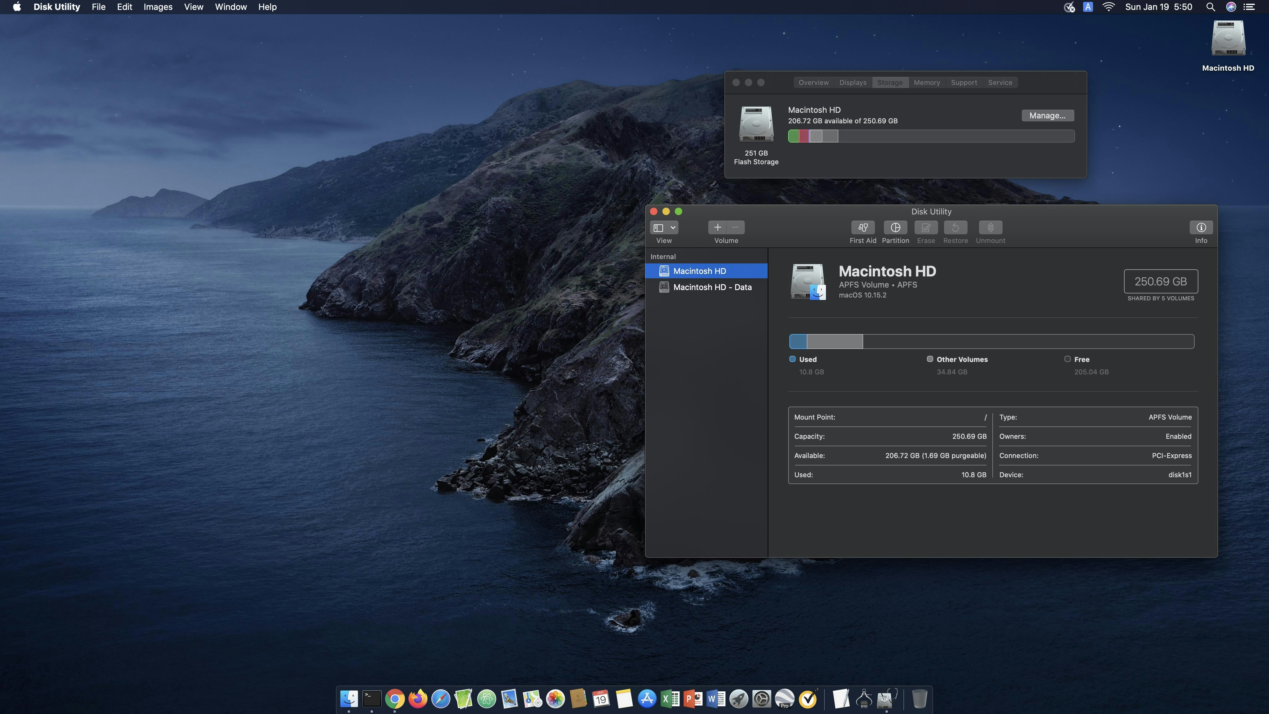Open volume Info in Disk Utility
The height and width of the screenshot is (714, 1269).
point(1201,227)
